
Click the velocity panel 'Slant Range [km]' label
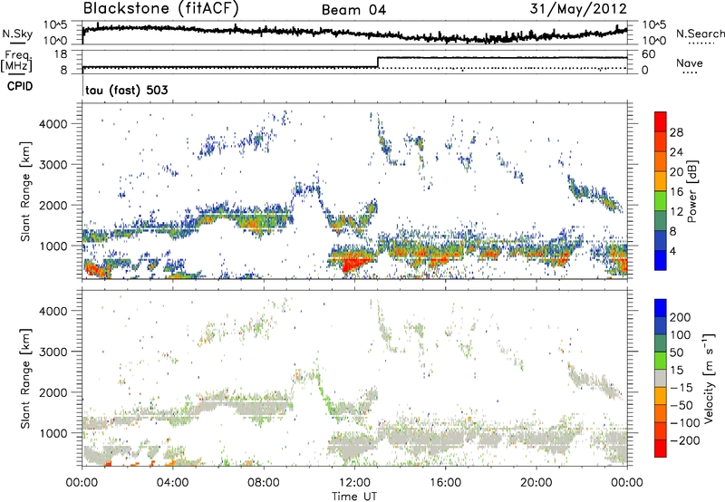tap(25, 379)
